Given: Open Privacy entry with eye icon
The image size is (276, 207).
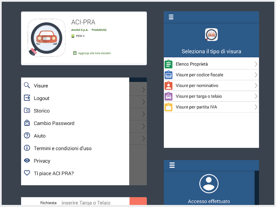Looking at the screenshot, I should pyautogui.click(x=42, y=161).
